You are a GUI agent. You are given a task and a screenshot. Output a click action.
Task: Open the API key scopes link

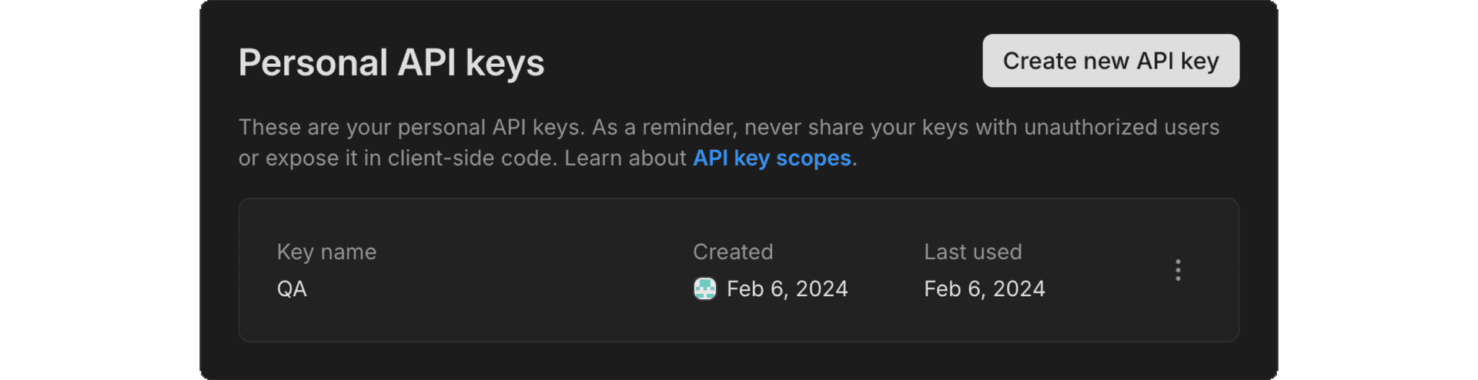click(771, 158)
